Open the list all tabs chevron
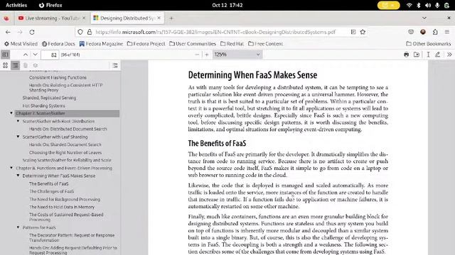The image size is (455, 255). pos(424,18)
